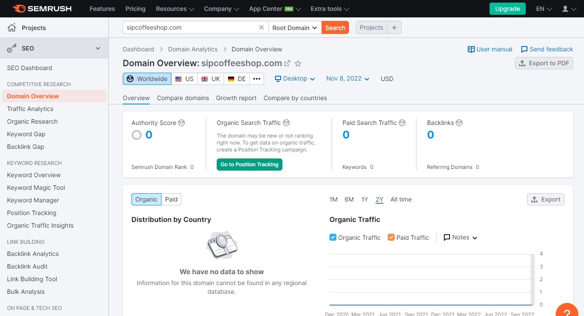Star the domain as favorite
This screenshot has height=316, width=584.
click(x=298, y=64)
